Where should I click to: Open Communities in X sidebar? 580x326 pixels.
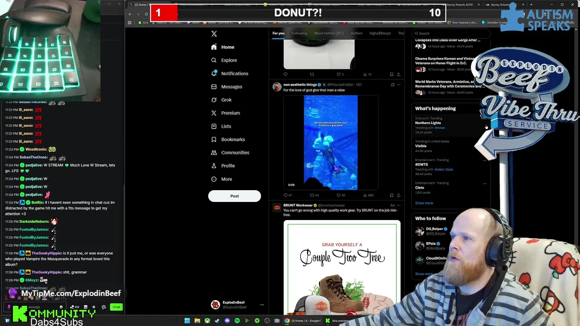click(x=230, y=153)
